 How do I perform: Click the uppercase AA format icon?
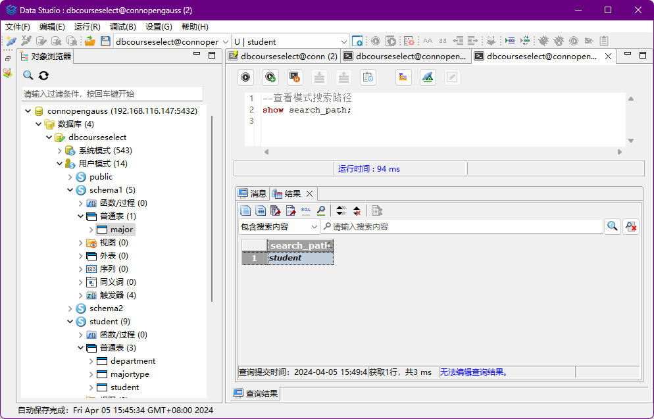pyautogui.click(x=428, y=41)
